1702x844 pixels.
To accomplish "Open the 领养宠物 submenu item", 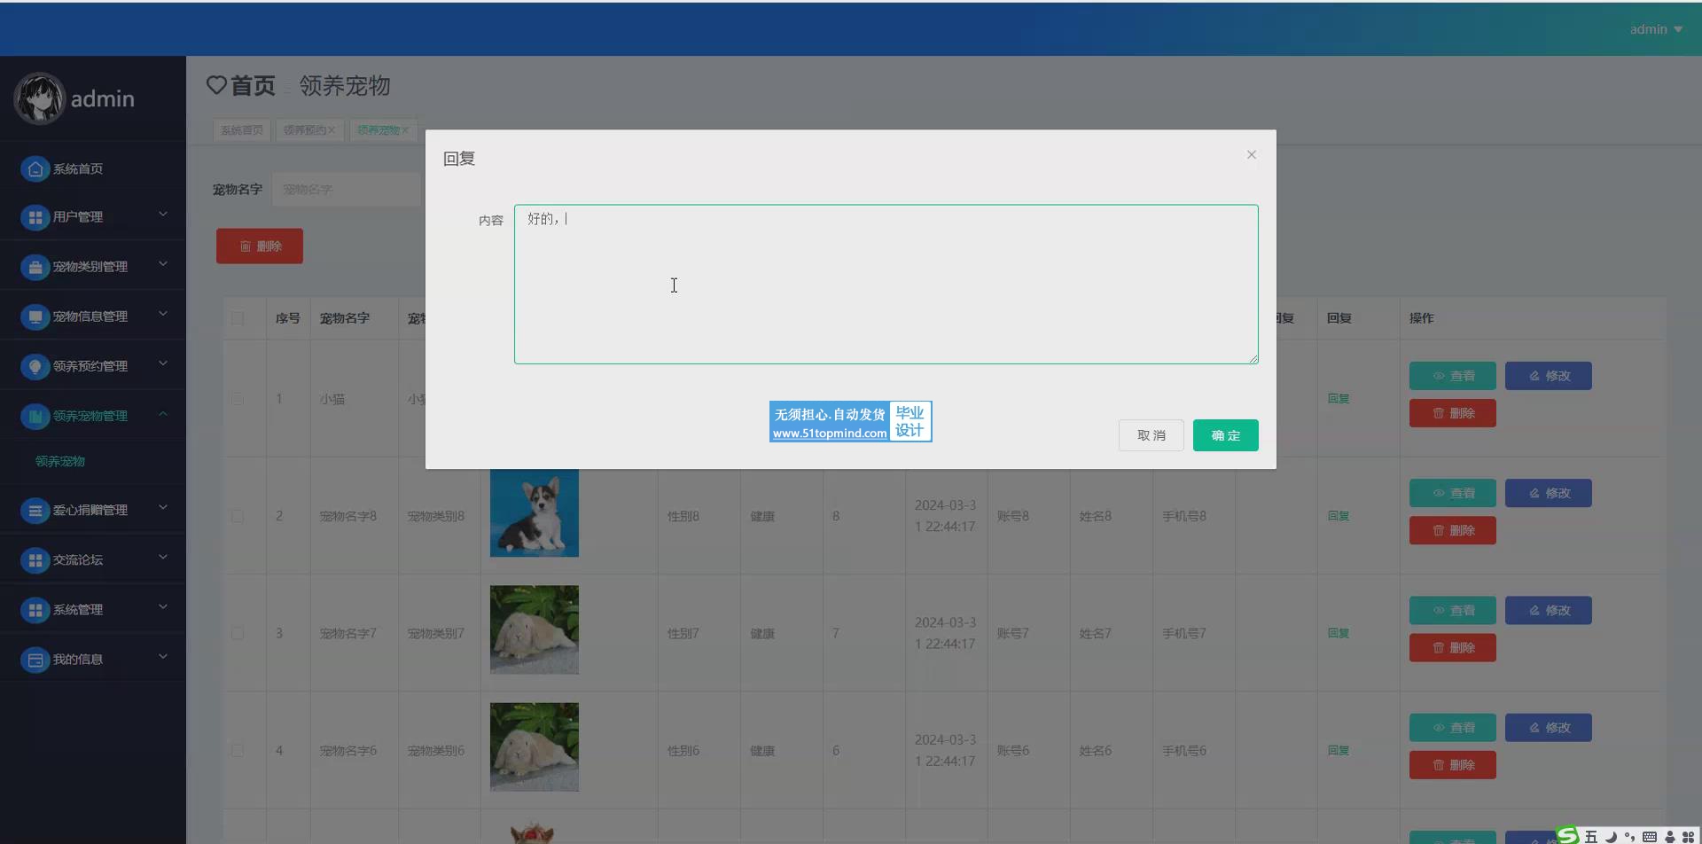I will coord(60,461).
